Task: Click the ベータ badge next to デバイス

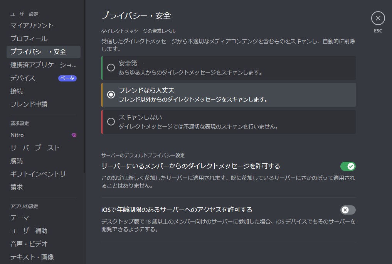Action: click(67, 78)
